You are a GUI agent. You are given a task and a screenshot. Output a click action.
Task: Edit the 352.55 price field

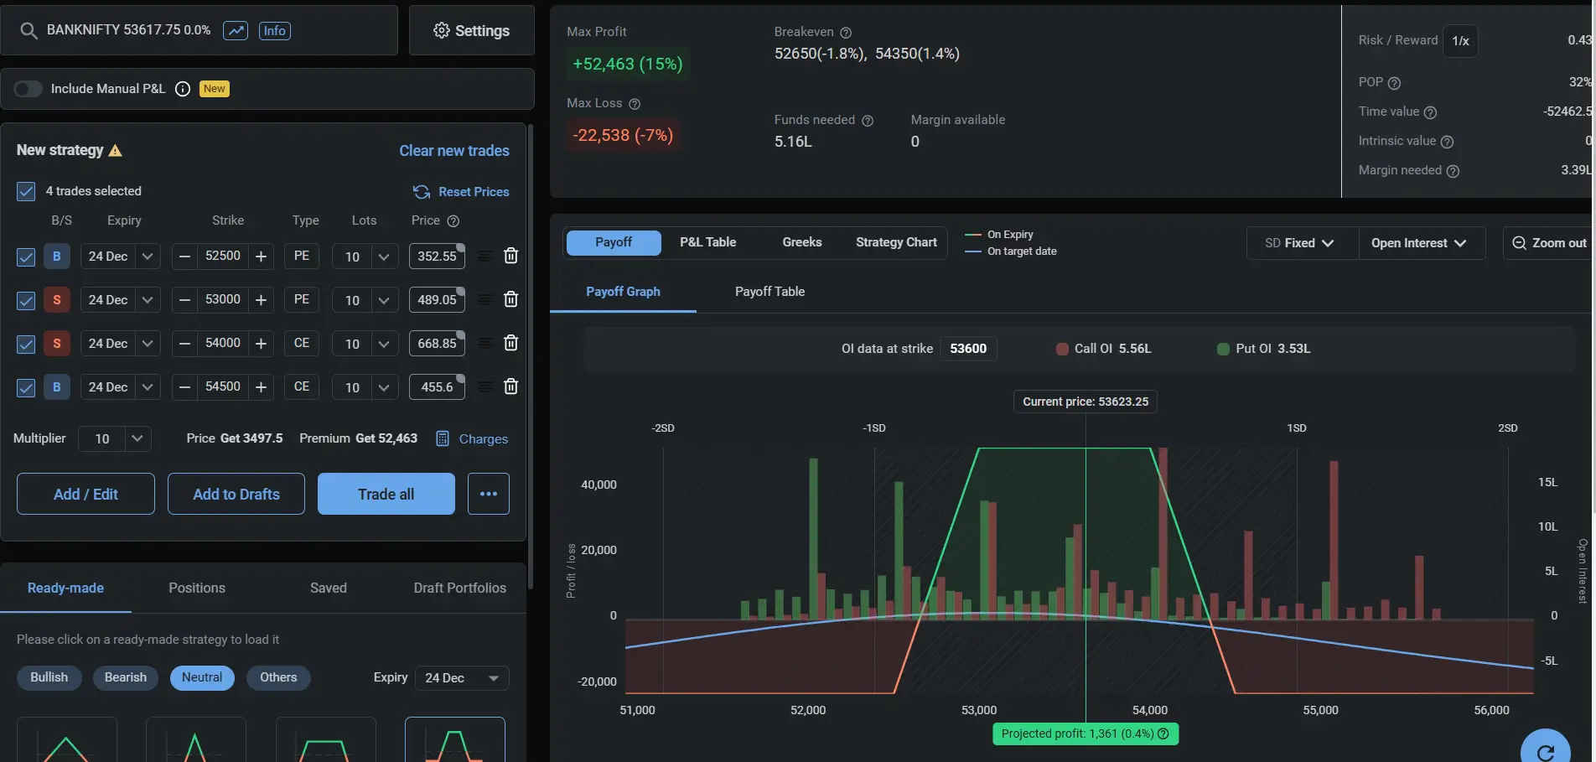point(437,257)
